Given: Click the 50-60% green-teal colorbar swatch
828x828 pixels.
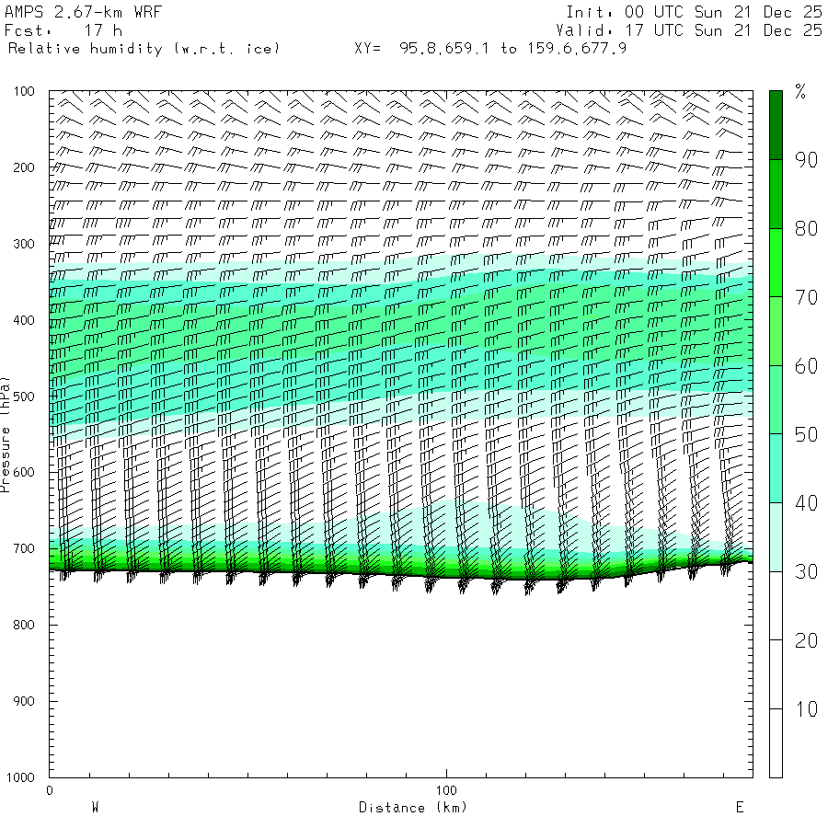Looking at the screenshot, I should tap(776, 400).
